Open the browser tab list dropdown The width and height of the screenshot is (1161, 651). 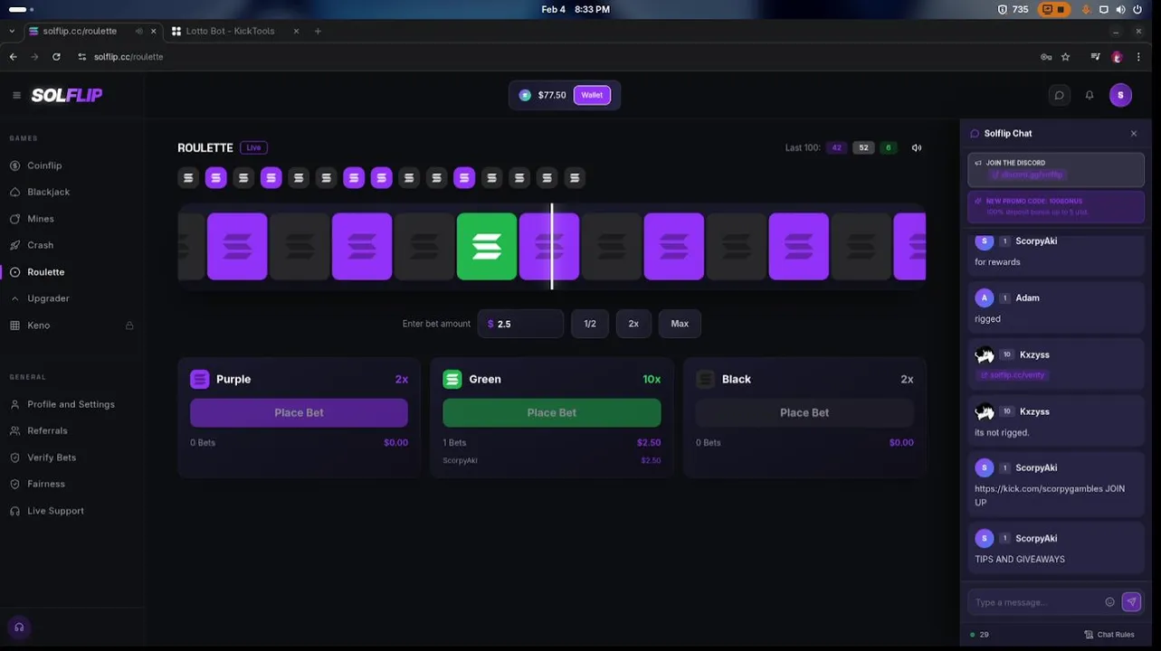click(x=12, y=31)
